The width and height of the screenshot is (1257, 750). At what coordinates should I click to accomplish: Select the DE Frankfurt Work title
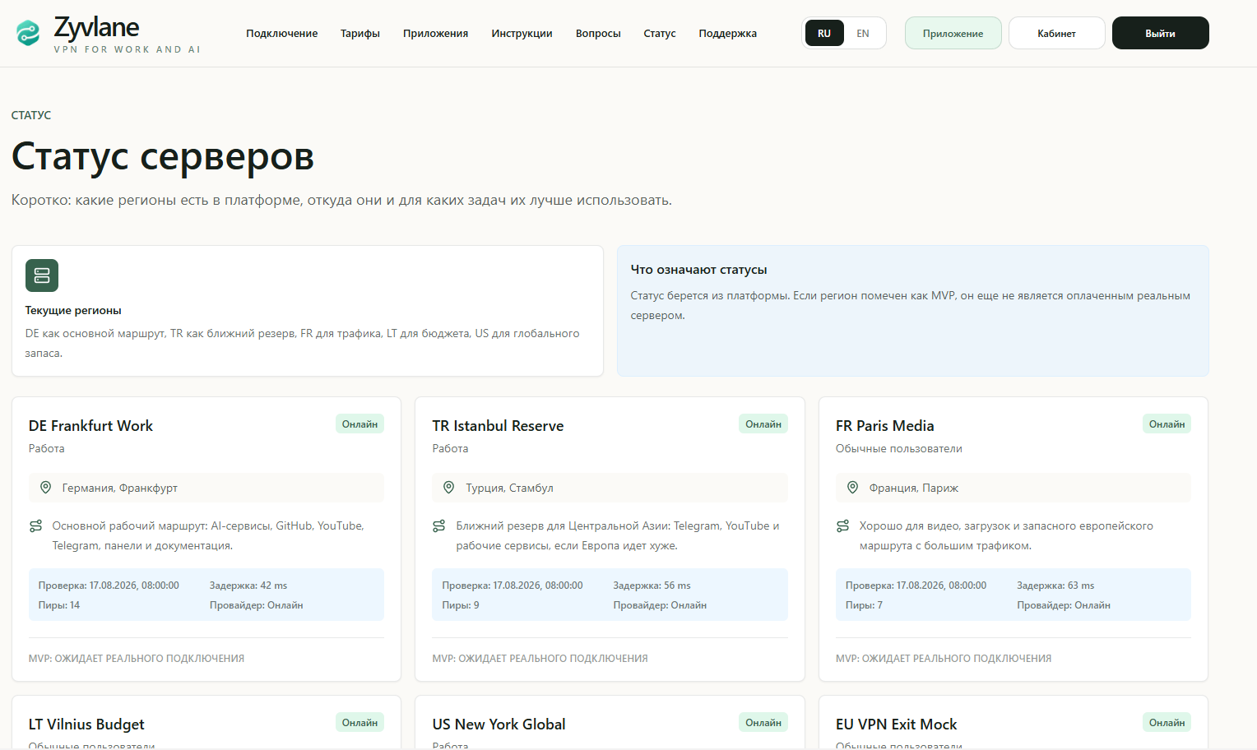point(90,426)
